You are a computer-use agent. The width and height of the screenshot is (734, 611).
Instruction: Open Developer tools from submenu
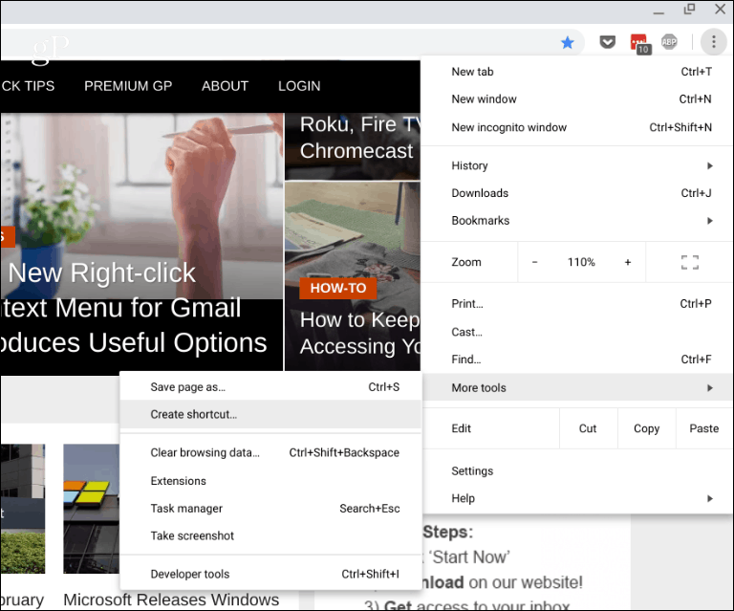click(x=270, y=574)
